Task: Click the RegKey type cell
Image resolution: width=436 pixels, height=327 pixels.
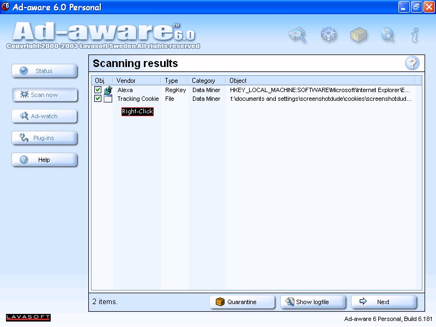Action: coord(175,90)
